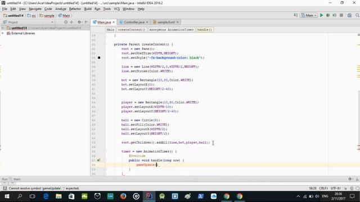Image resolution: width=360 pixels, height=202 pixels.
Task: Click the handle() structure breadcrumb
Action: click(x=205, y=30)
